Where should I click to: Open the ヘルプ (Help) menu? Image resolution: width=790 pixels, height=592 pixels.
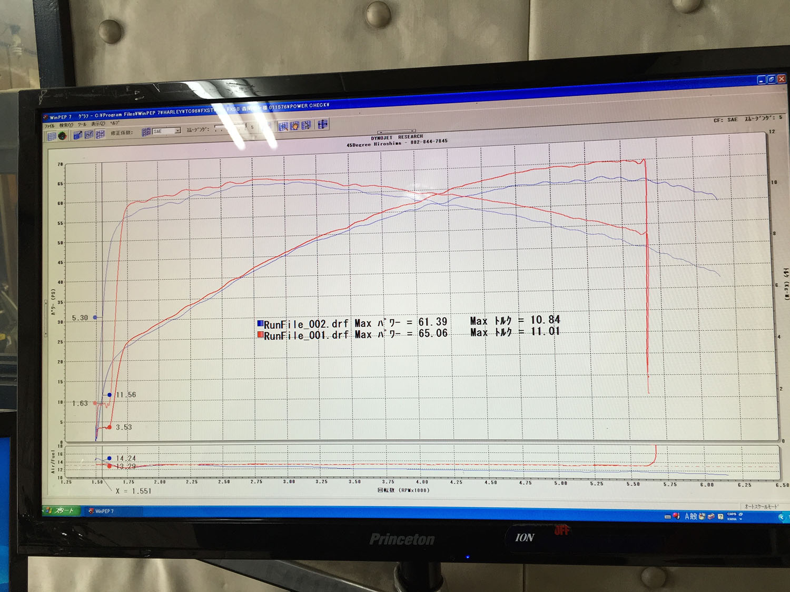point(114,123)
